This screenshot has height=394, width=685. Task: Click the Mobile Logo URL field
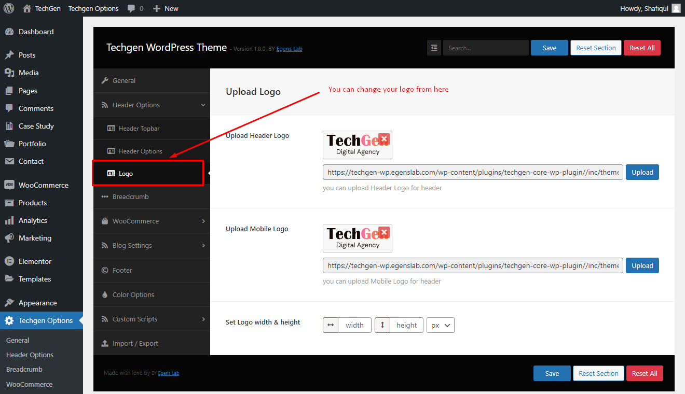click(x=473, y=265)
